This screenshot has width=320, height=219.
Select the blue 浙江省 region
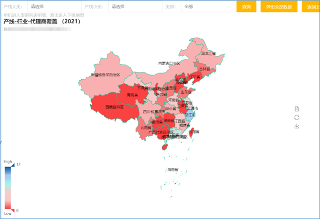coord(190,117)
